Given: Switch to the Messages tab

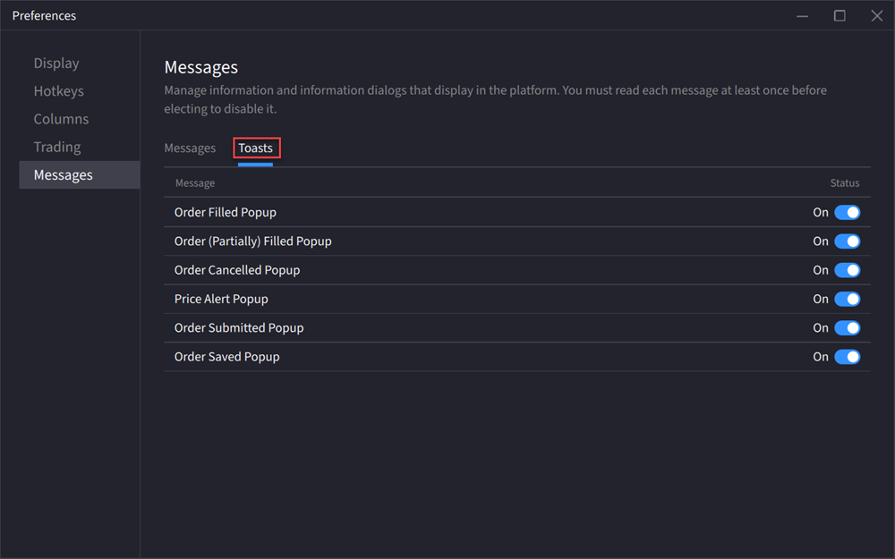Looking at the screenshot, I should 190,148.
